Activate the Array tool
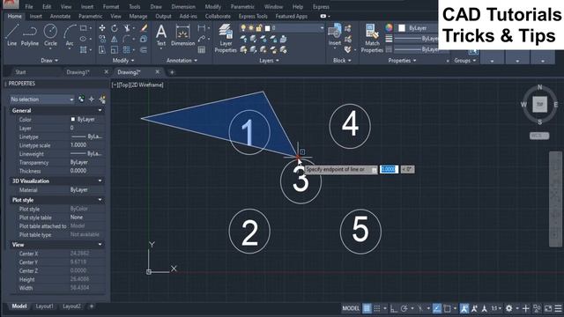 point(127,49)
